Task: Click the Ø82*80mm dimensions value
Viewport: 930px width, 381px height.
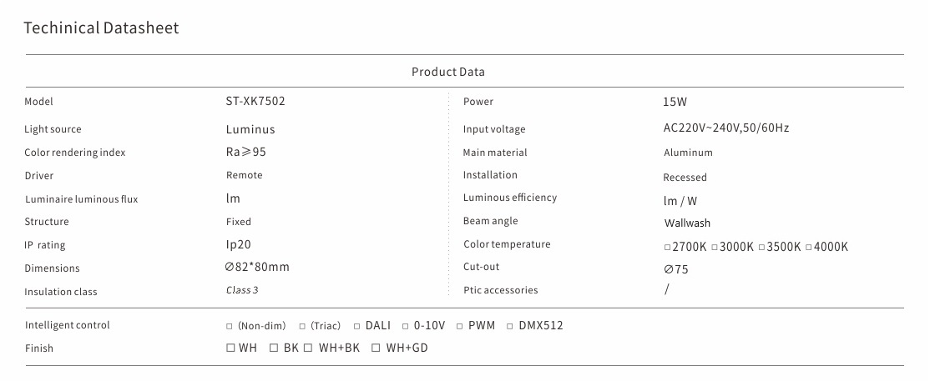Action: tap(257, 268)
